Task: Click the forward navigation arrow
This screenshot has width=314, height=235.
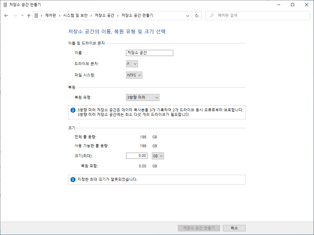Action: pyautogui.click(x=15, y=16)
